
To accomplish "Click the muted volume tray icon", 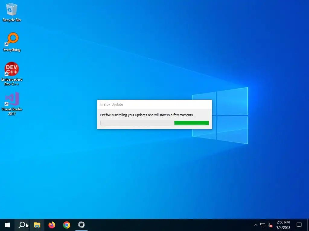I will (x=270, y=225).
